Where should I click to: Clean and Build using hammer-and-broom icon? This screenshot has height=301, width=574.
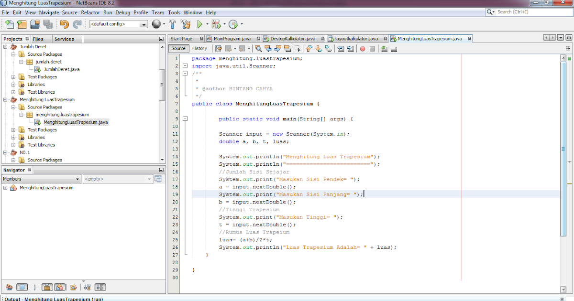[x=186, y=24]
